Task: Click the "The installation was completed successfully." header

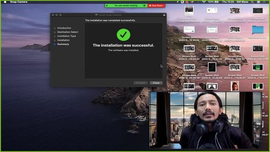Action: pos(110,20)
